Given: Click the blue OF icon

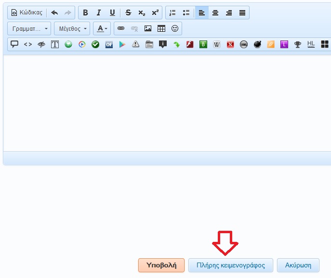Looking at the screenshot, I should (x=109, y=44).
